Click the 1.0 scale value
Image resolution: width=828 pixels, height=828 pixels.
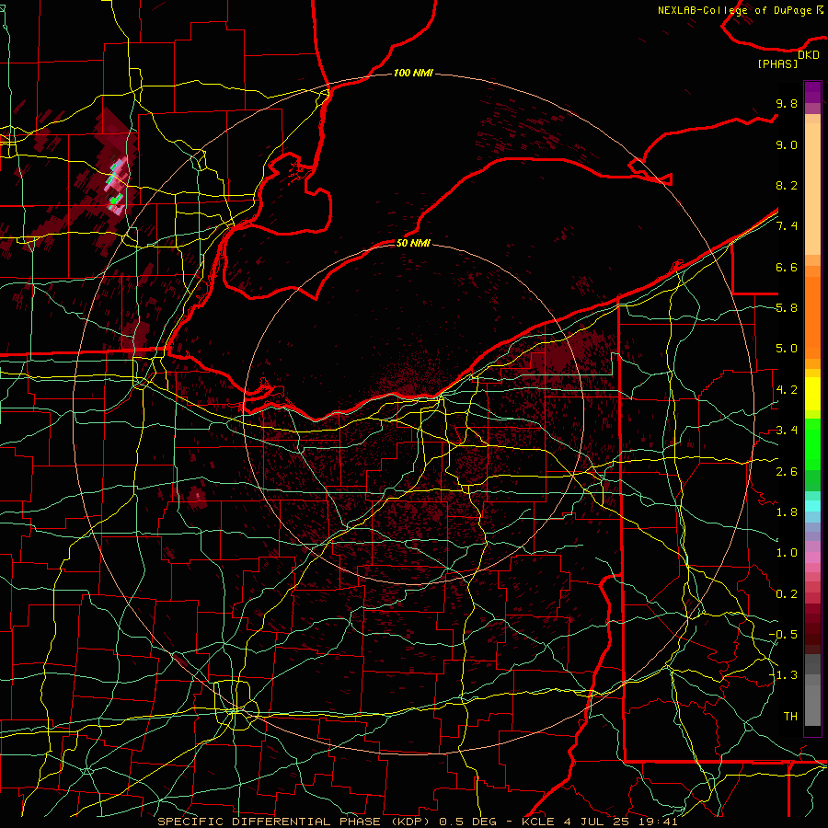pos(787,553)
